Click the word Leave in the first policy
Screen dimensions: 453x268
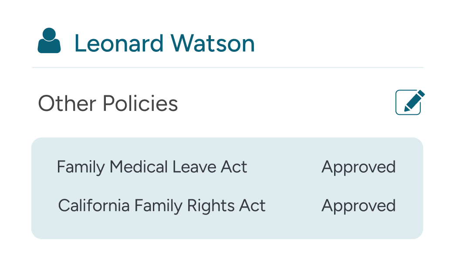click(x=194, y=167)
